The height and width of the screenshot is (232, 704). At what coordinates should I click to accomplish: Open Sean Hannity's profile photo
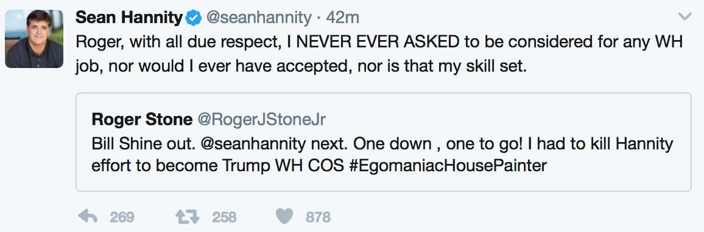pos(34,38)
